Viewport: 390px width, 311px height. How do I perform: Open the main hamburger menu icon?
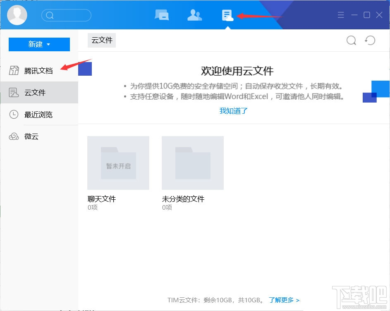point(340,15)
